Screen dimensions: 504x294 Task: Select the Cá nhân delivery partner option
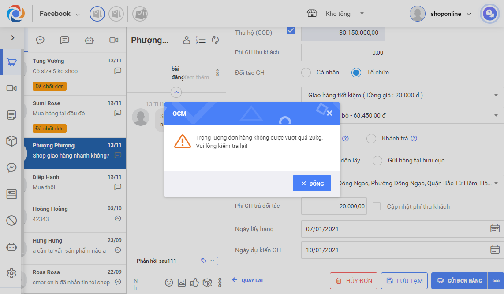(306, 73)
